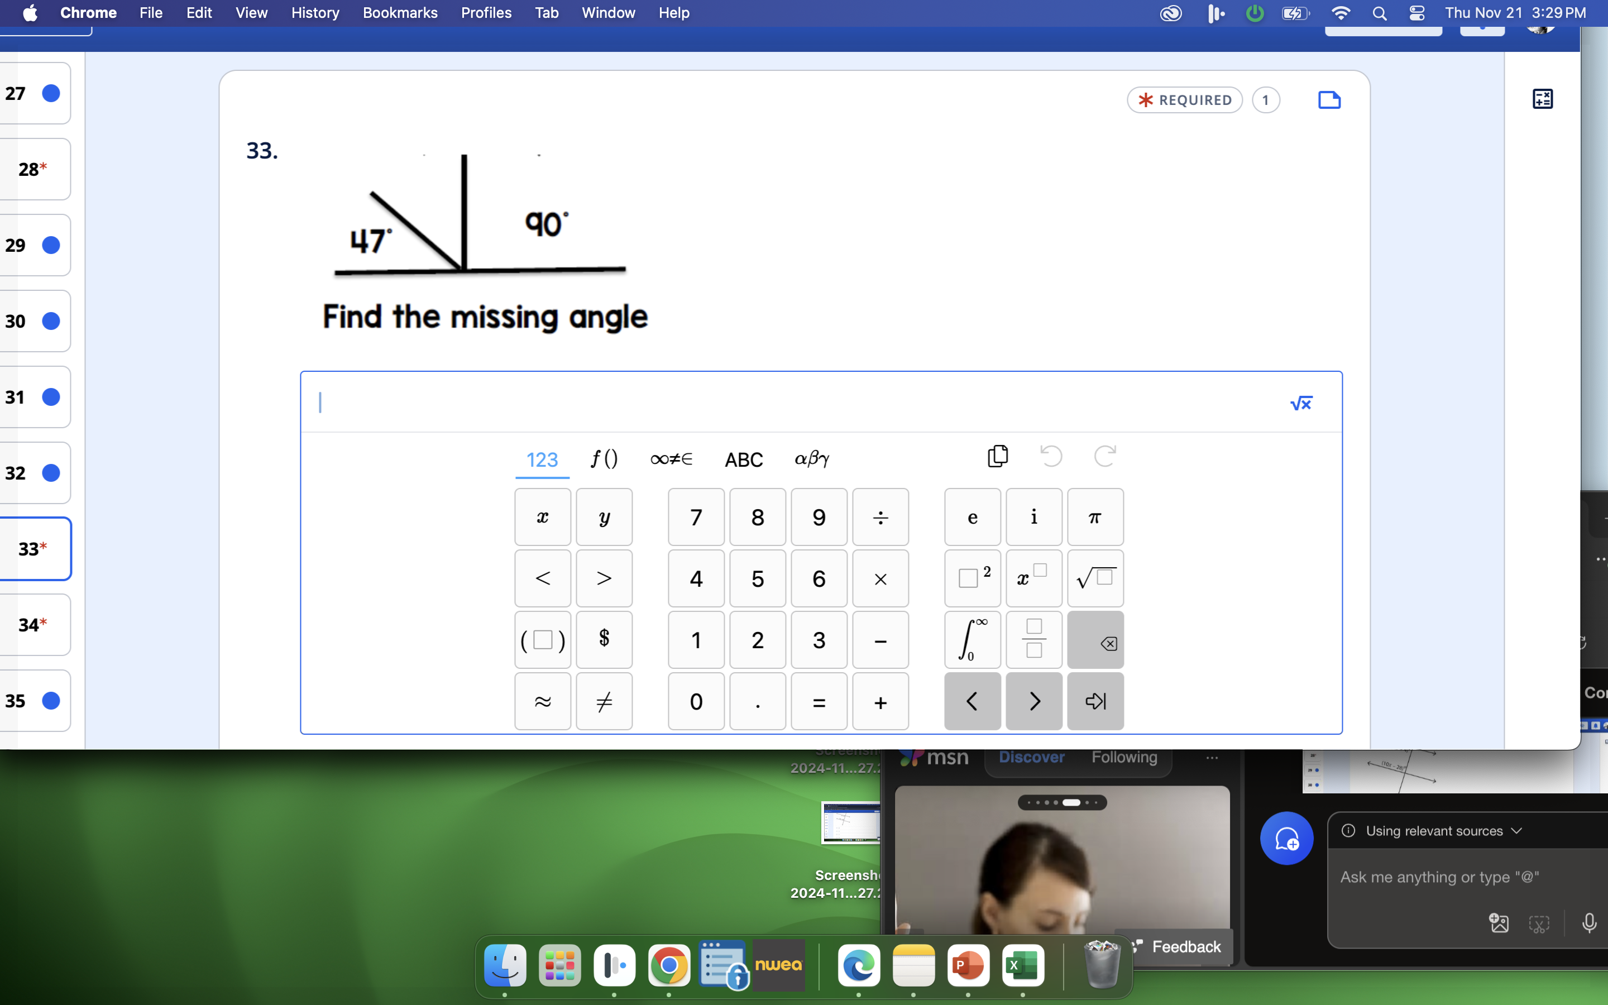1608x1005 pixels.
Task: Undo the last math input
Action: point(1051,456)
